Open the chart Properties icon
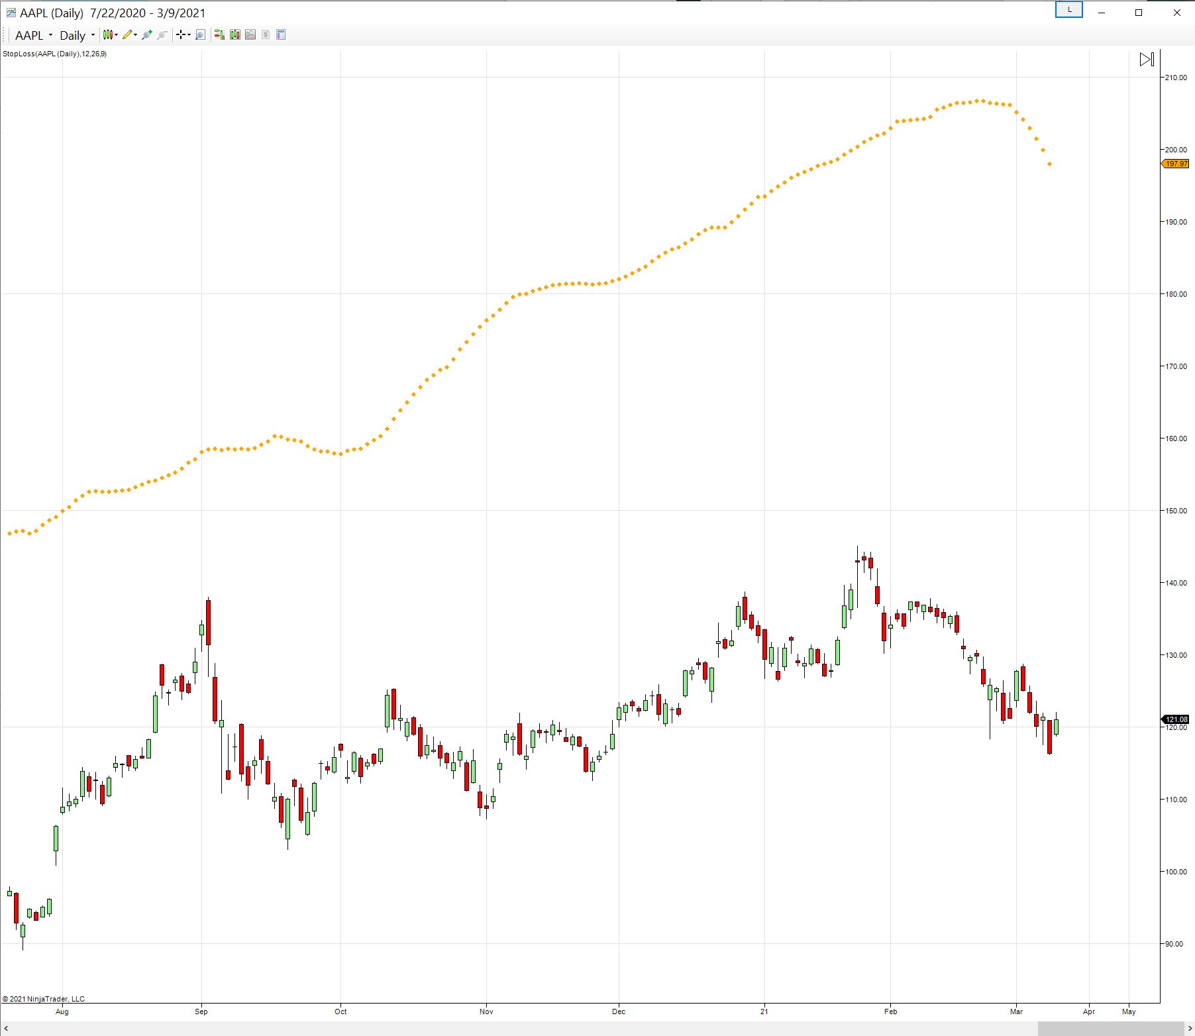1195x1036 pixels. click(x=281, y=34)
